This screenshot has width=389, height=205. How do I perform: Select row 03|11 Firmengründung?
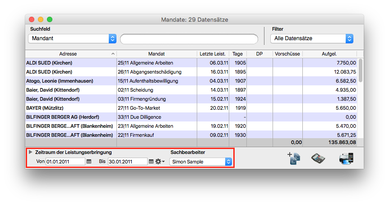[191, 99]
